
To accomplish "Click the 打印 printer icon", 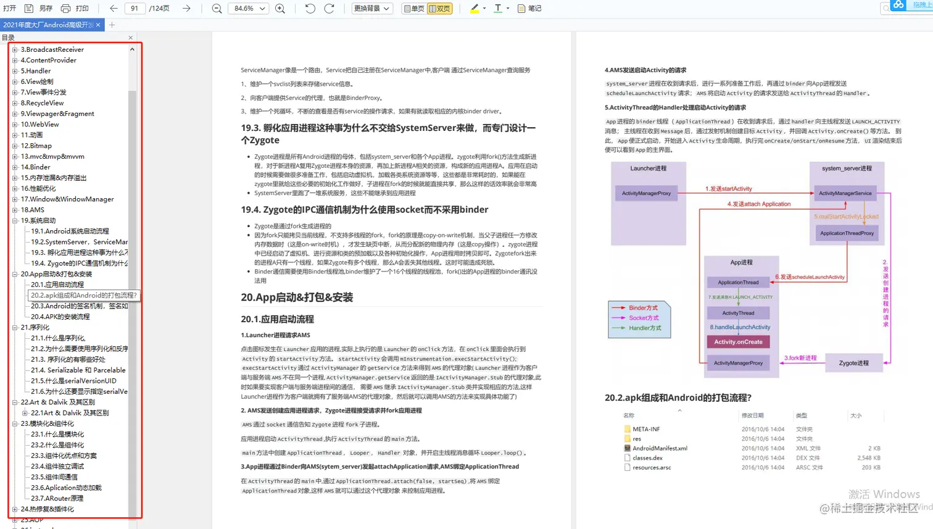I will pos(65,9).
